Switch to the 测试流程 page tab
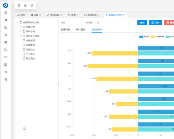Screen dimensions: 174x139 54,15
